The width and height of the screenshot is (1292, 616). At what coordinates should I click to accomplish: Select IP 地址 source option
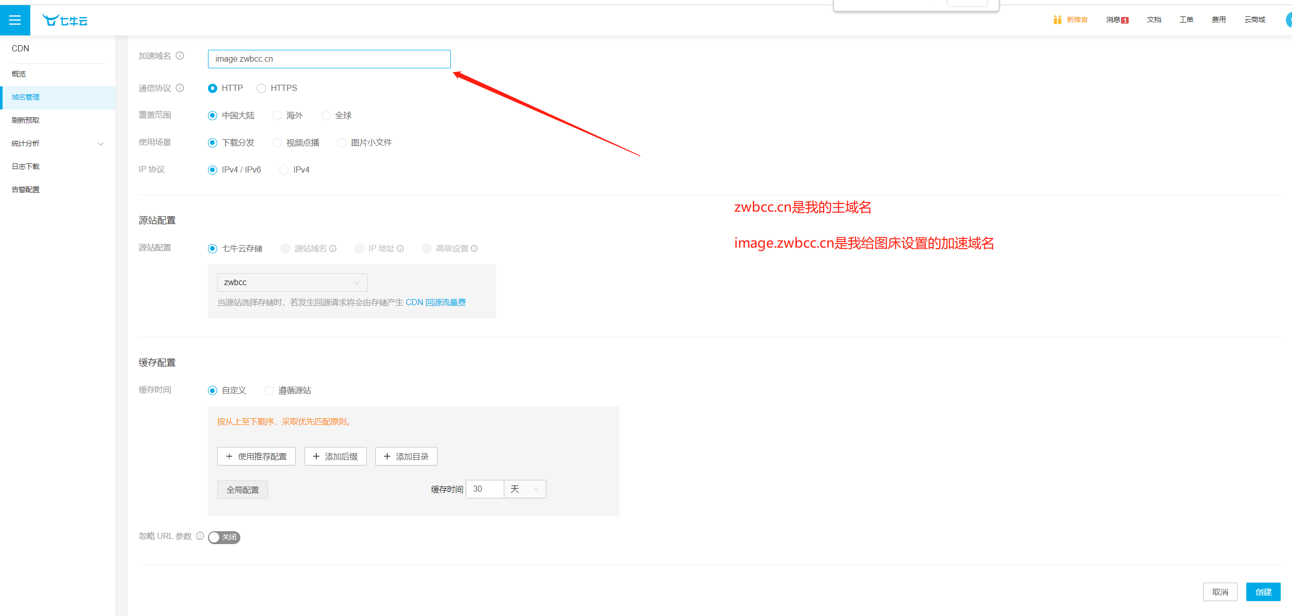click(359, 249)
